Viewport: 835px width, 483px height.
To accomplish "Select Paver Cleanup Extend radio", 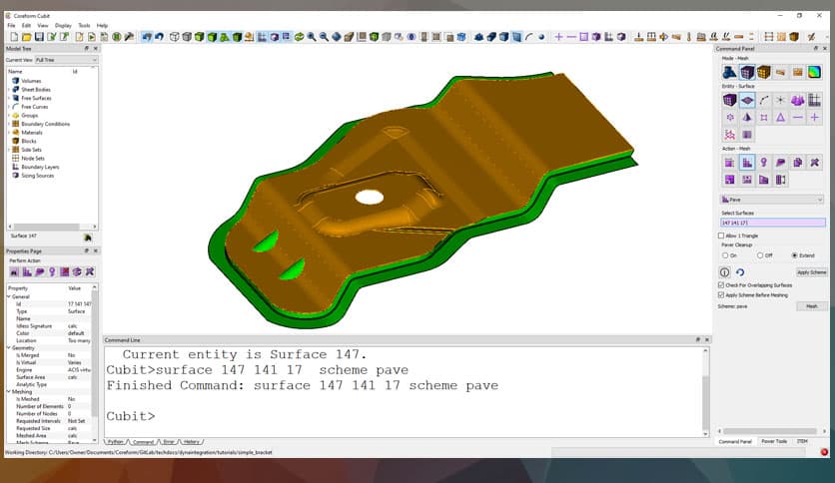I will (x=794, y=255).
